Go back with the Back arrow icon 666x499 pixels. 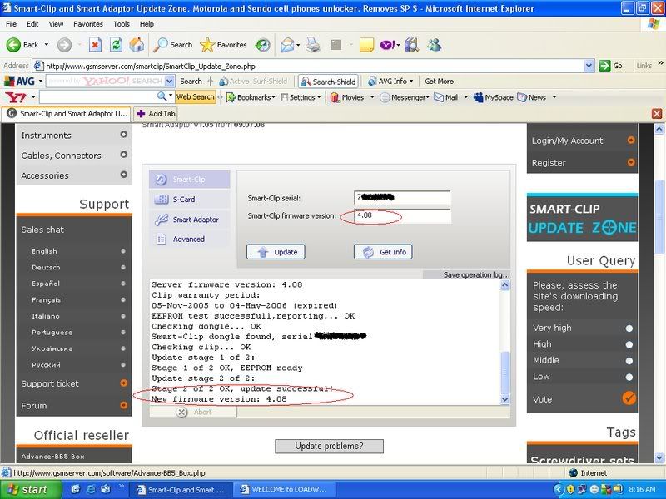tap(13, 45)
